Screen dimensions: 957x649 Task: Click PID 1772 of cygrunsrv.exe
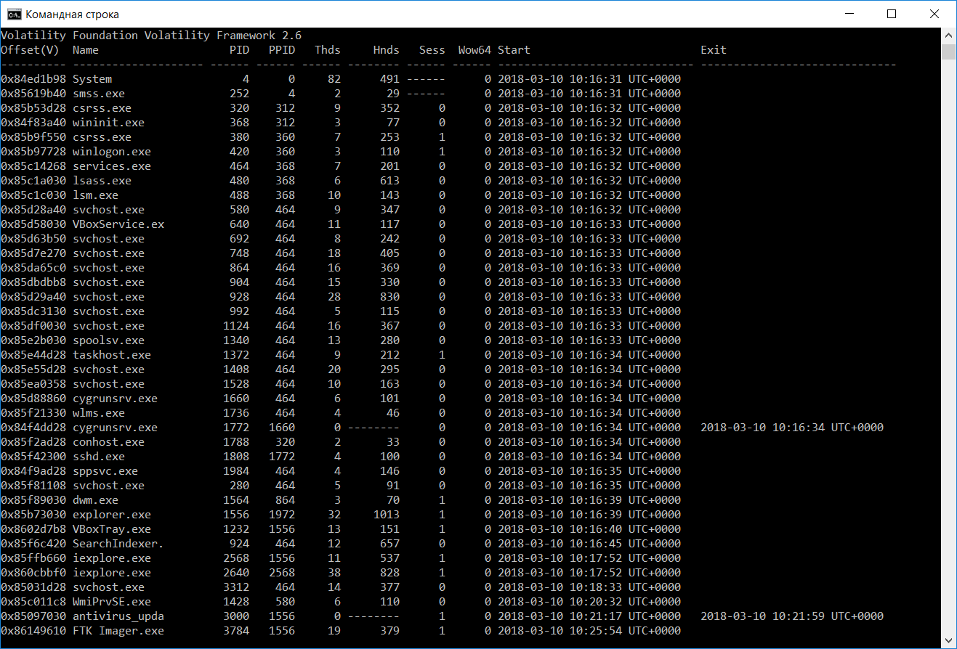pyautogui.click(x=236, y=428)
